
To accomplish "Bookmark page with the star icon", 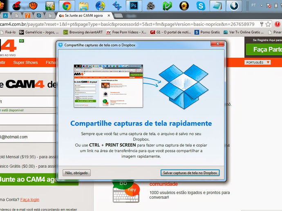I will (268, 24).
